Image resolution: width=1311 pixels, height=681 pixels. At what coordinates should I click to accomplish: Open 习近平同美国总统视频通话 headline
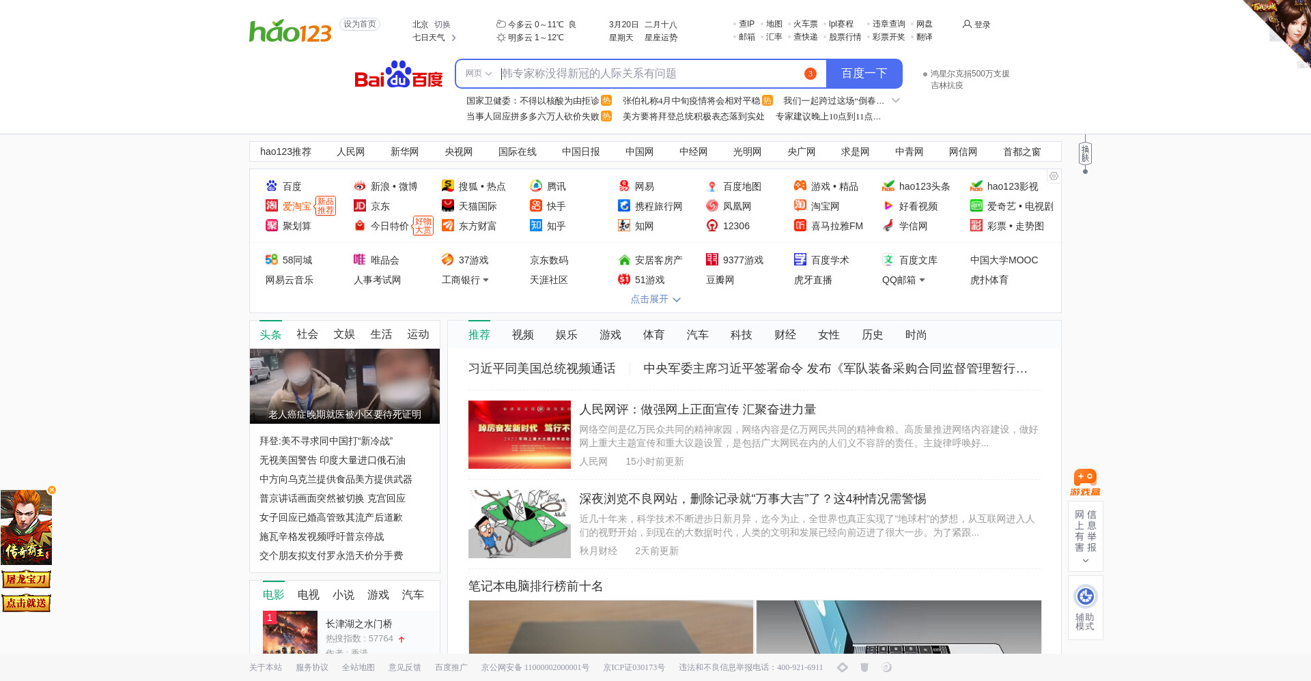pos(542,368)
